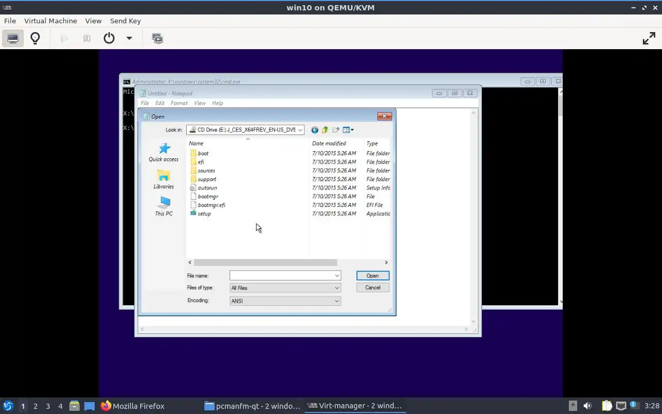Screen dimensions: 662x414
Task: Close the Open dialog
Action: (x=384, y=116)
